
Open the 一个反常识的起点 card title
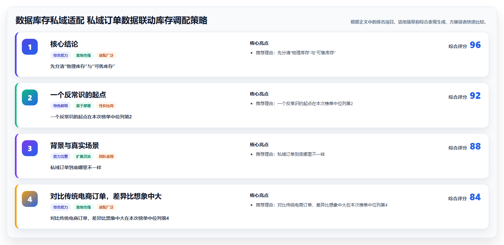(78, 95)
